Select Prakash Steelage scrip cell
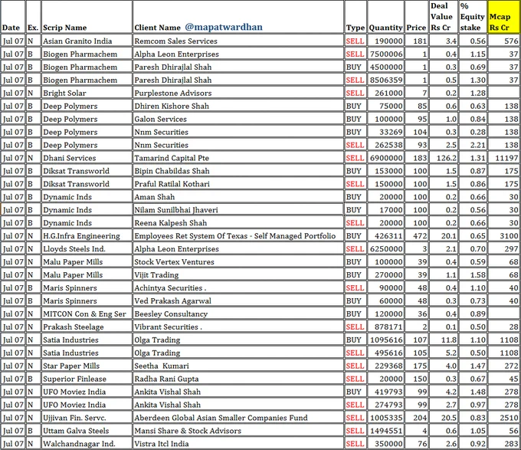This screenshot has height=450, width=521. (x=87, y=327)
